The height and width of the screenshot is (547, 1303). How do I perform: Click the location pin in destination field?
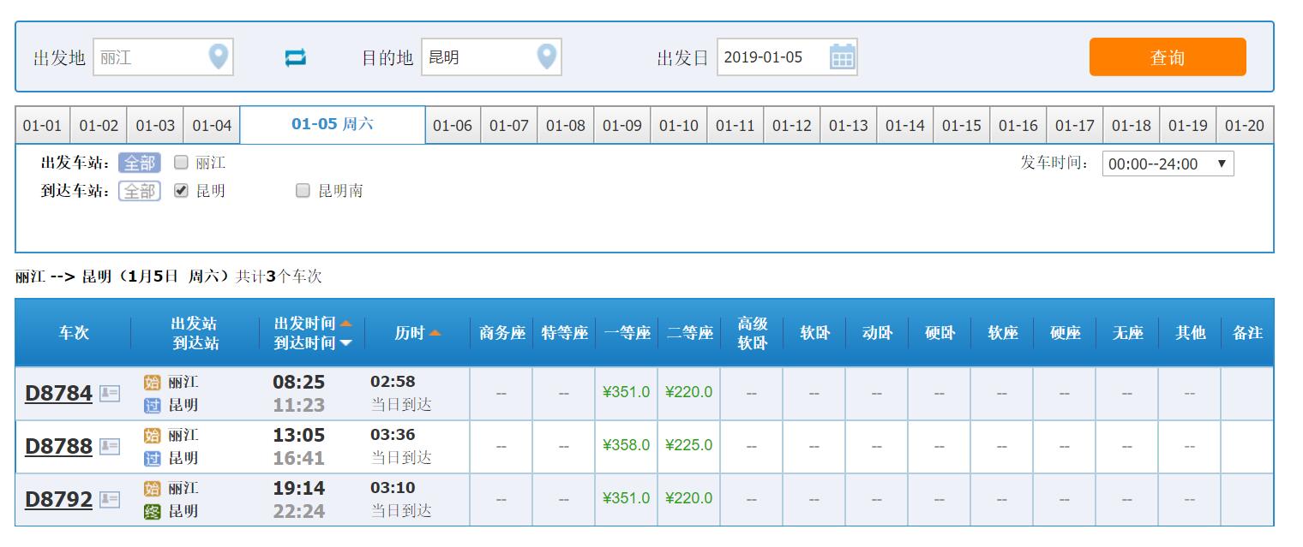coord(546,57)
